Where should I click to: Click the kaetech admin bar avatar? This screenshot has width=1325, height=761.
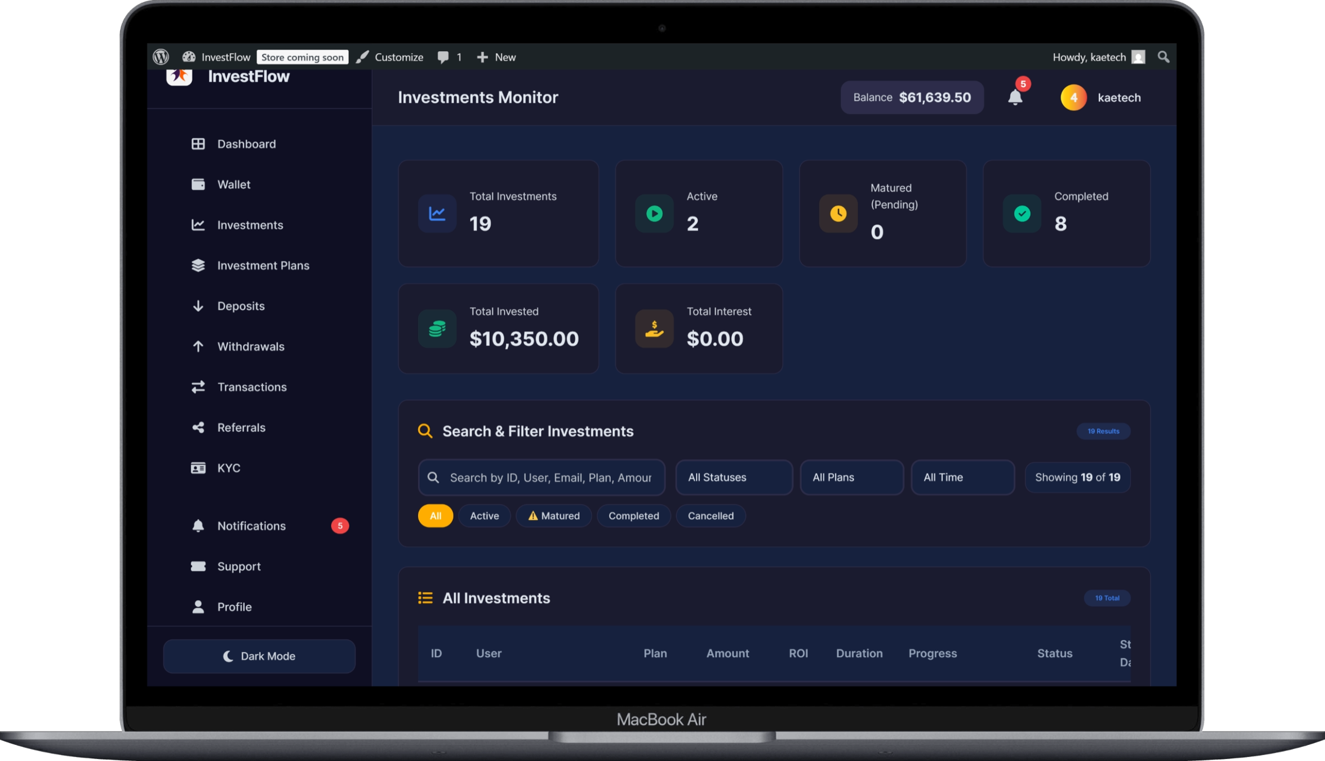(1138, 57)
